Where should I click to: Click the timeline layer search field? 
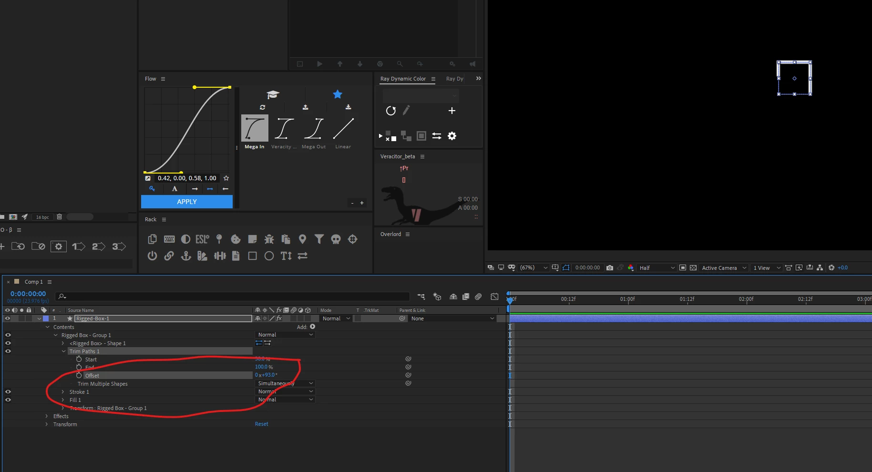click(x=232, y=297)
